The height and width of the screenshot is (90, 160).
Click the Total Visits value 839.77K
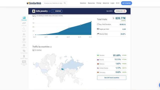point(120,18)
